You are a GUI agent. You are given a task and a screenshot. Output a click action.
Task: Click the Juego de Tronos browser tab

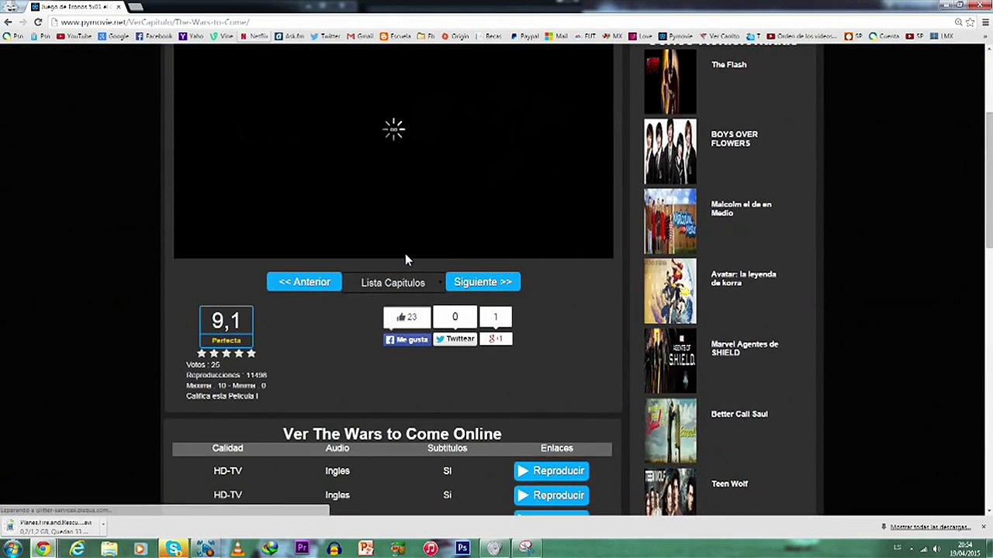[75, 7]
